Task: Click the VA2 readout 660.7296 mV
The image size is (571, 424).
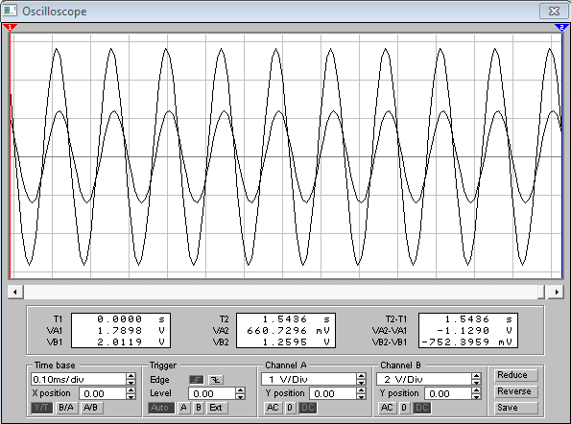Action: coord(288,330)
